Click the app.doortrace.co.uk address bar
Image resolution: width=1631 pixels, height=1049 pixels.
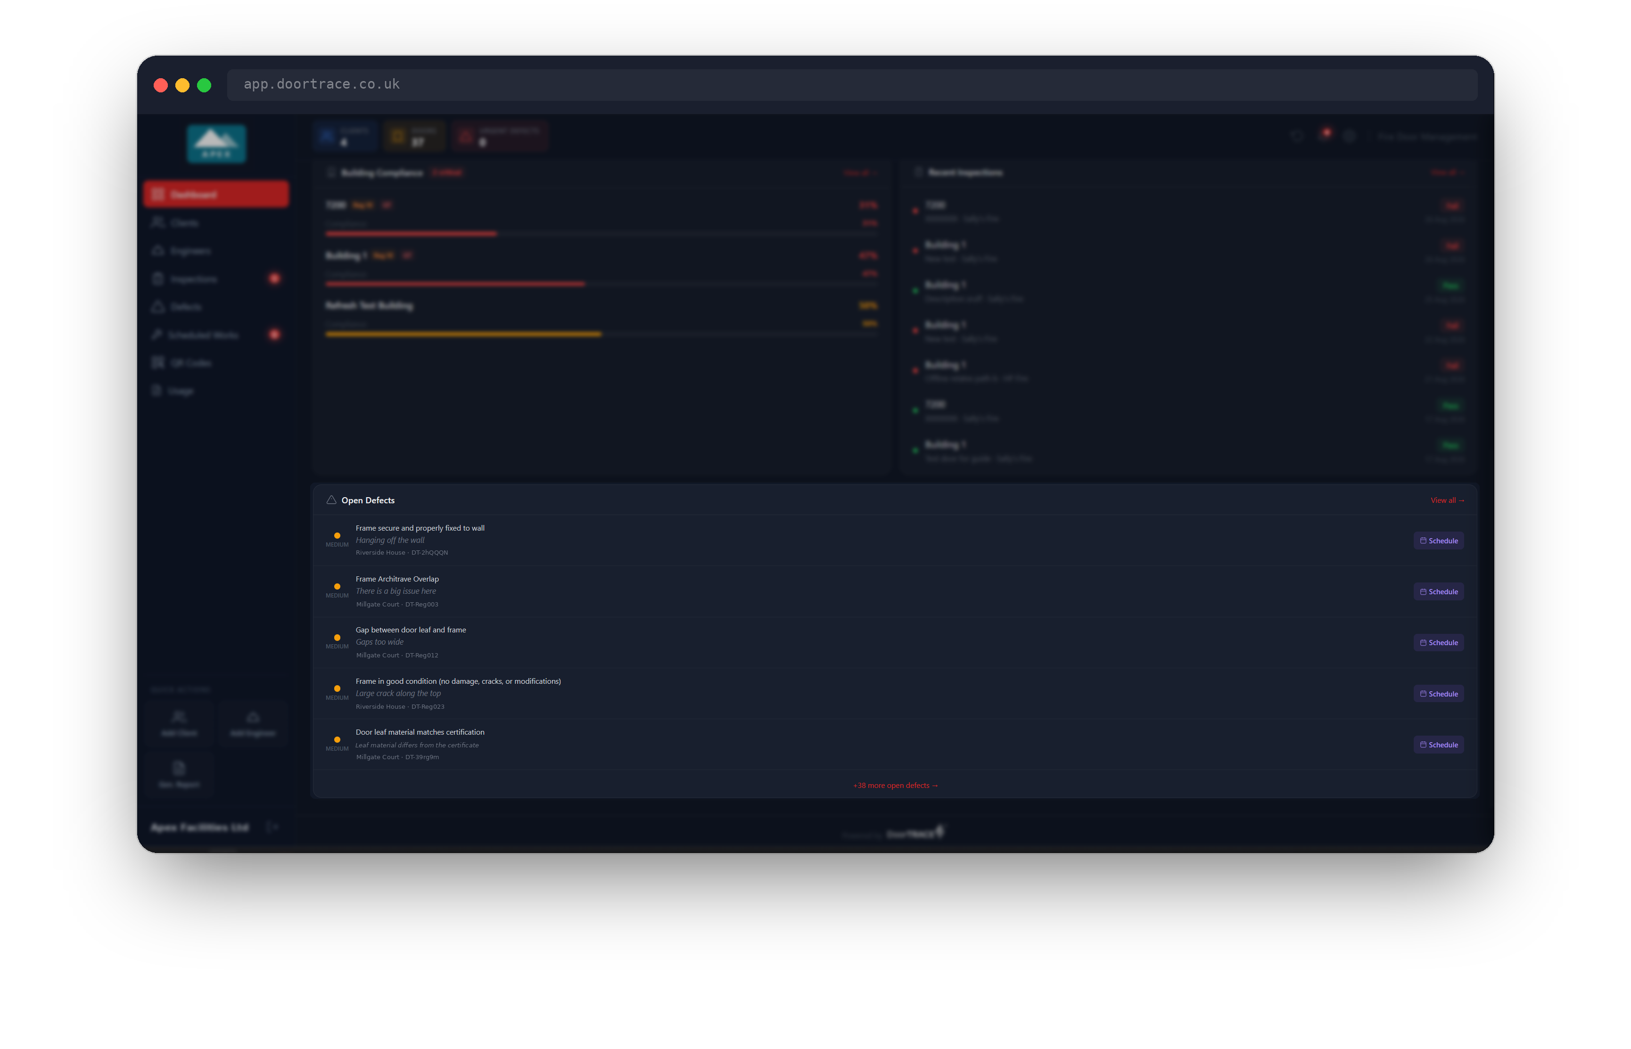(x=852, y=84)
